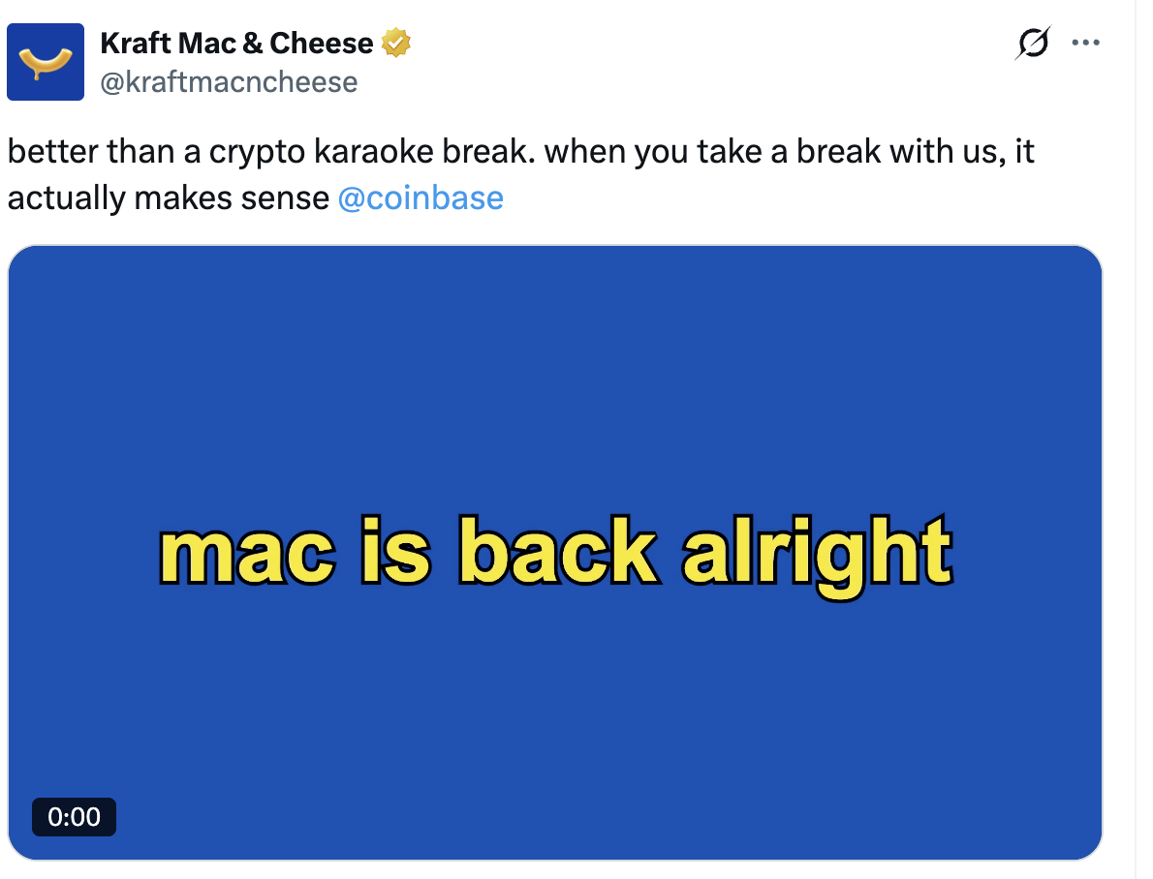Image resolution: width=1153 pixels, height=879 pixels.
Task: Click the 0:00 video timestamp badge
Action: [74, 817]
